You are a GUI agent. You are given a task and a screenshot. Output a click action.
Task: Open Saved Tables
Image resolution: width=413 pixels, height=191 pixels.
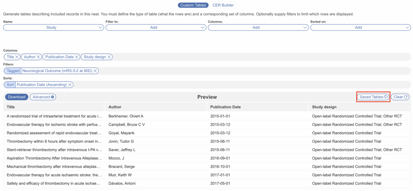[373, 97]
